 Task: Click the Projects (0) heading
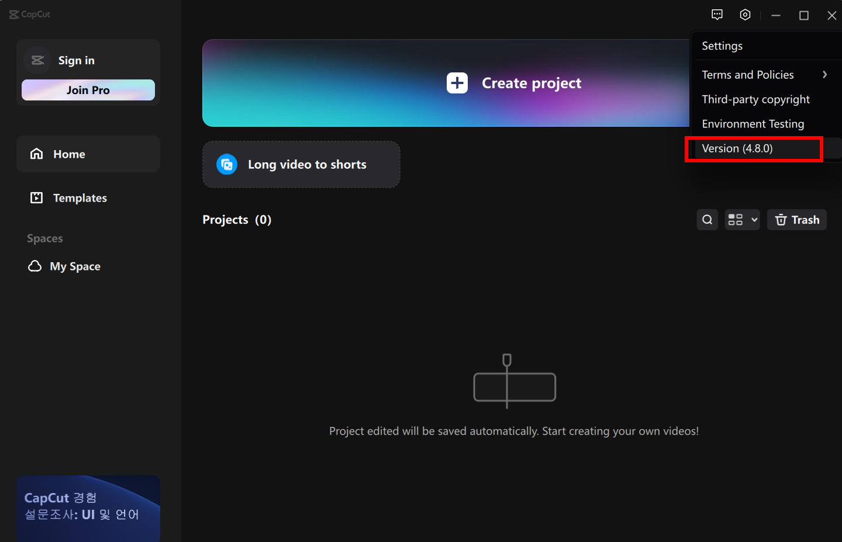point(237,220)
